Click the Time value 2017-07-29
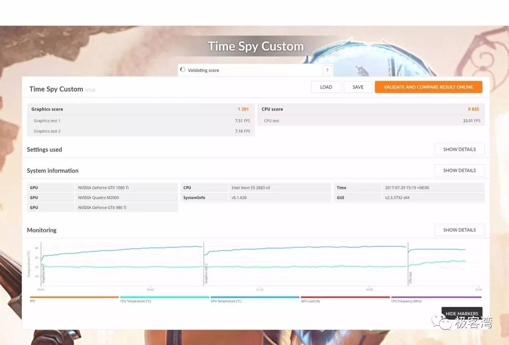This screenshot has height=345, width=509. [x=407, y=188]
